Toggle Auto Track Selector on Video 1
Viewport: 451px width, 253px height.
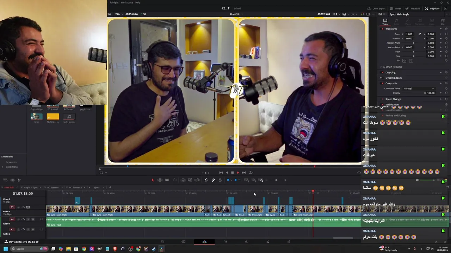pos(23,207)
